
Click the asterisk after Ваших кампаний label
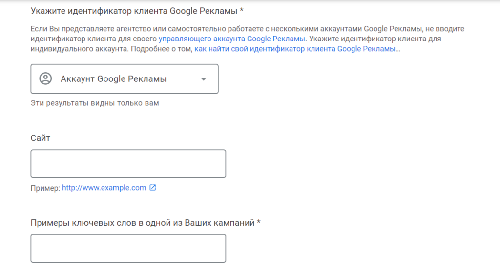tap(259, 223)
